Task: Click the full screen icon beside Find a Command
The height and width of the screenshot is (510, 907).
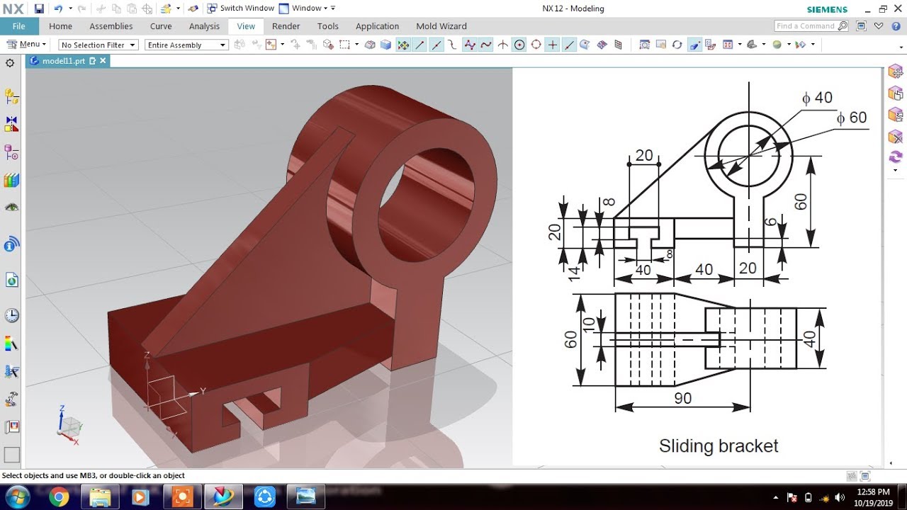Action: (x=861, y=26)
